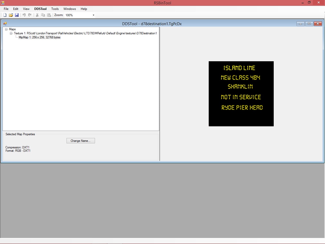Click the DDSTool child window icon
The image size is (325, 244).
(5, 24)
